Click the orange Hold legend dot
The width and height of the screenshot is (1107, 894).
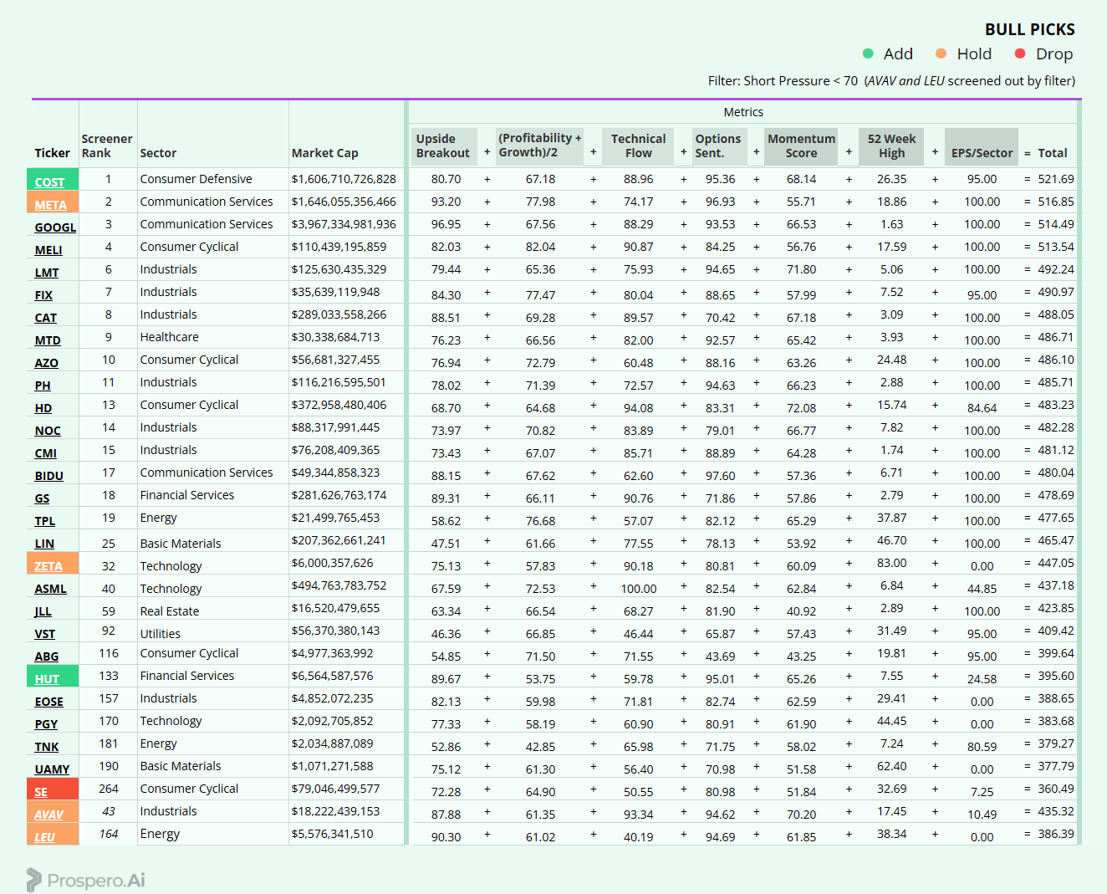(941, 54)
